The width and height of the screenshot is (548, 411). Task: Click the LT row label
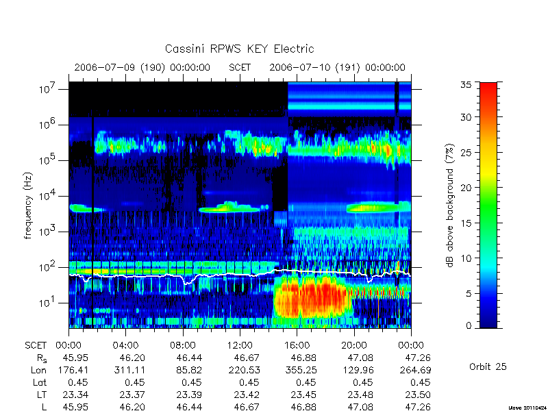42,395
